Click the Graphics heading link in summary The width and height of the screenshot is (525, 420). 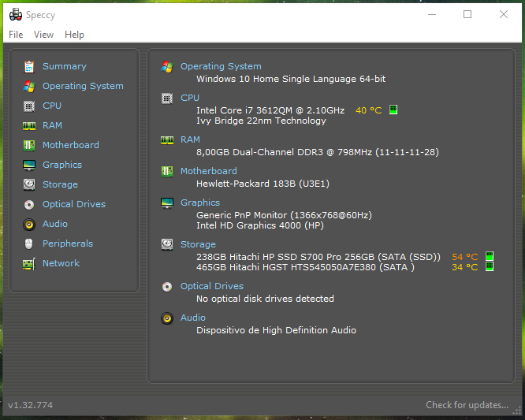tap(200, 203)
